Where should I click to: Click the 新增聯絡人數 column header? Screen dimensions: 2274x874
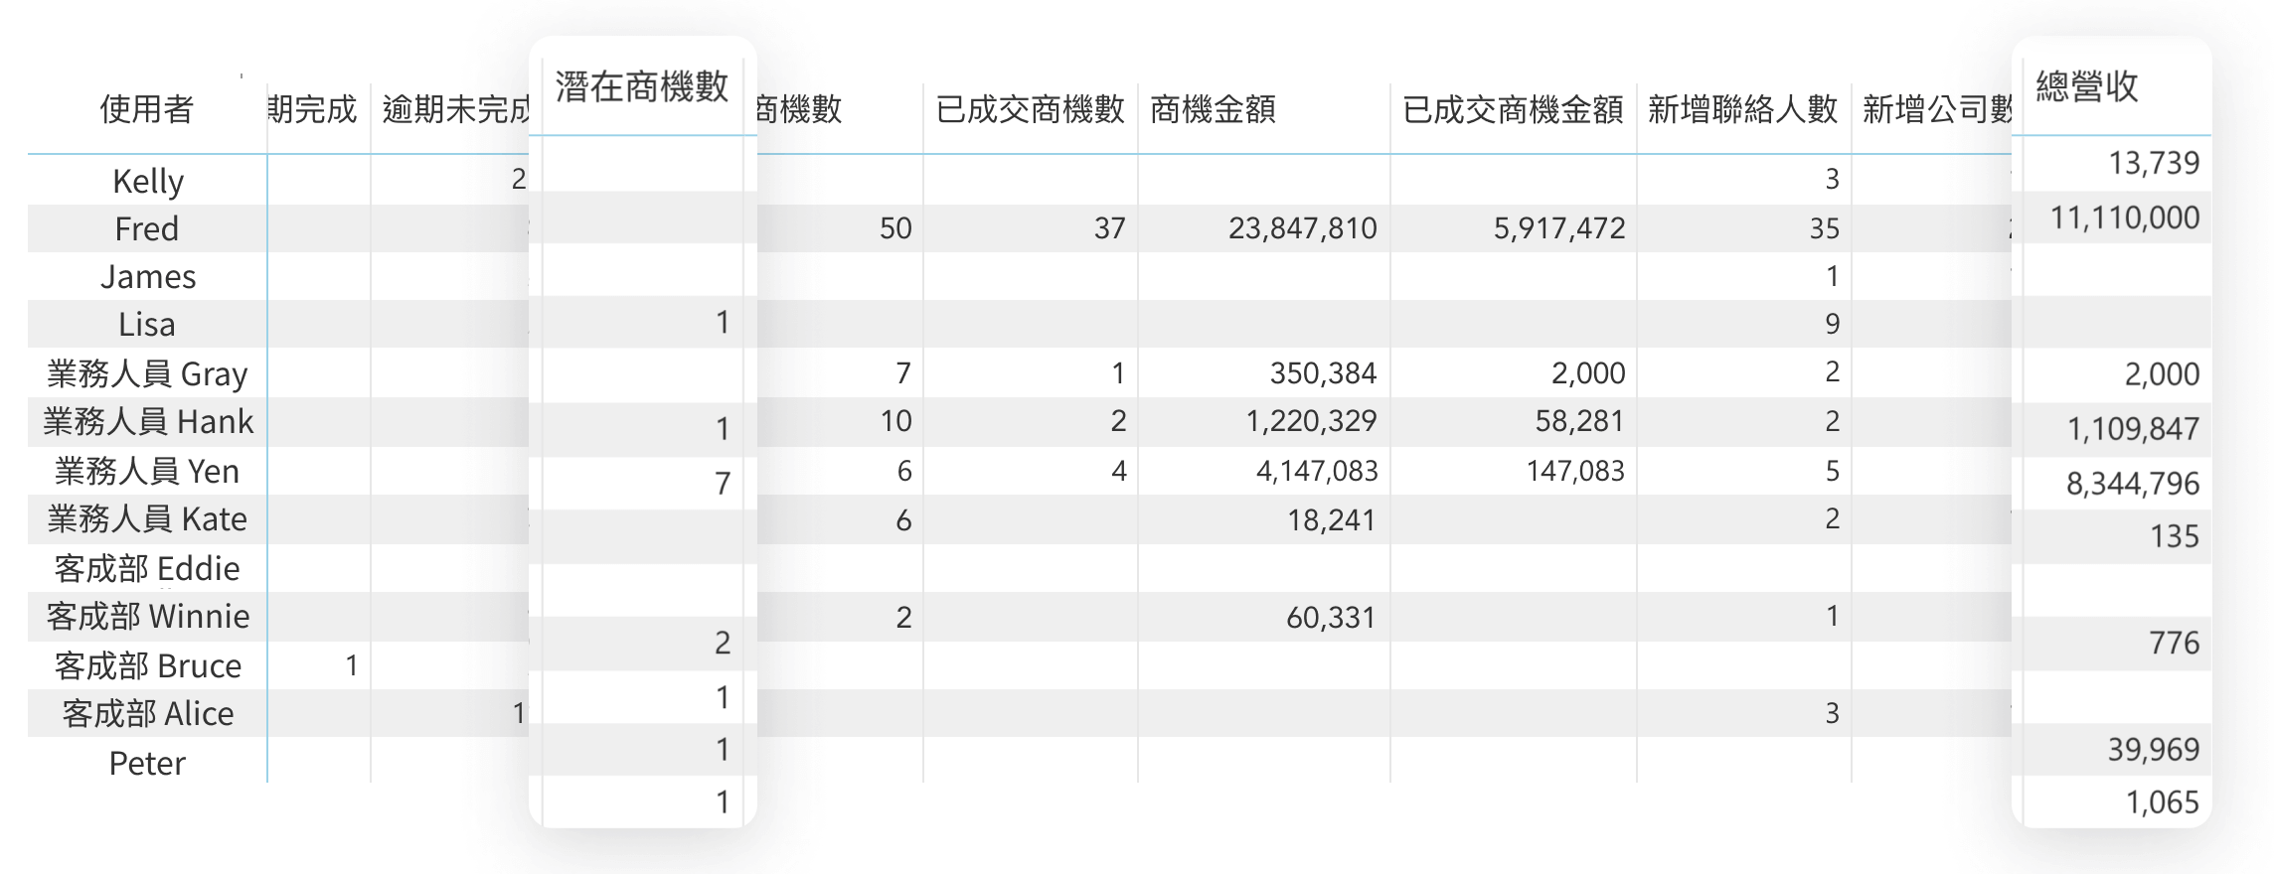1743,109
